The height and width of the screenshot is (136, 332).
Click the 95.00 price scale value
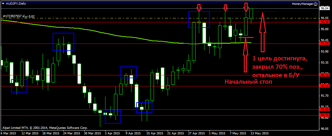click(325, 29)
